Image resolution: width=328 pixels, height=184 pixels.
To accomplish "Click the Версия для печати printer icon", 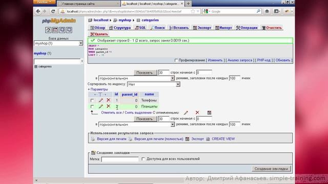I will click(x=93, y=139).
